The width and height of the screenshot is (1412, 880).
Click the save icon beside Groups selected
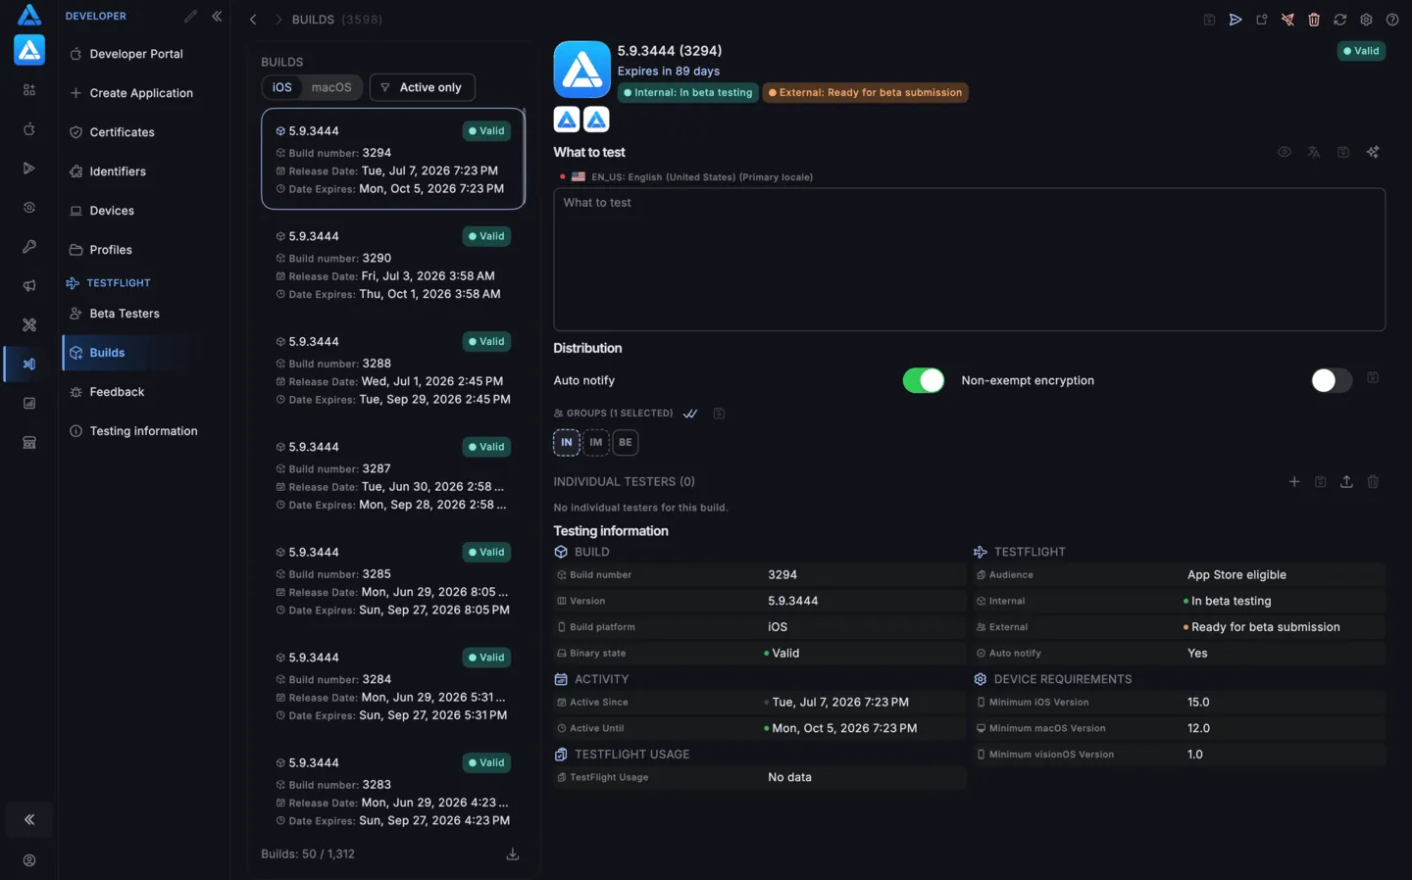coord(719,414)
